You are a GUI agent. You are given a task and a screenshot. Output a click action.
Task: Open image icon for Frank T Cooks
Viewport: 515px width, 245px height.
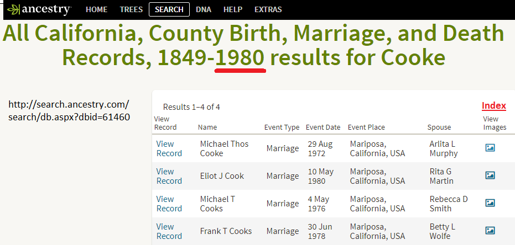490,231
